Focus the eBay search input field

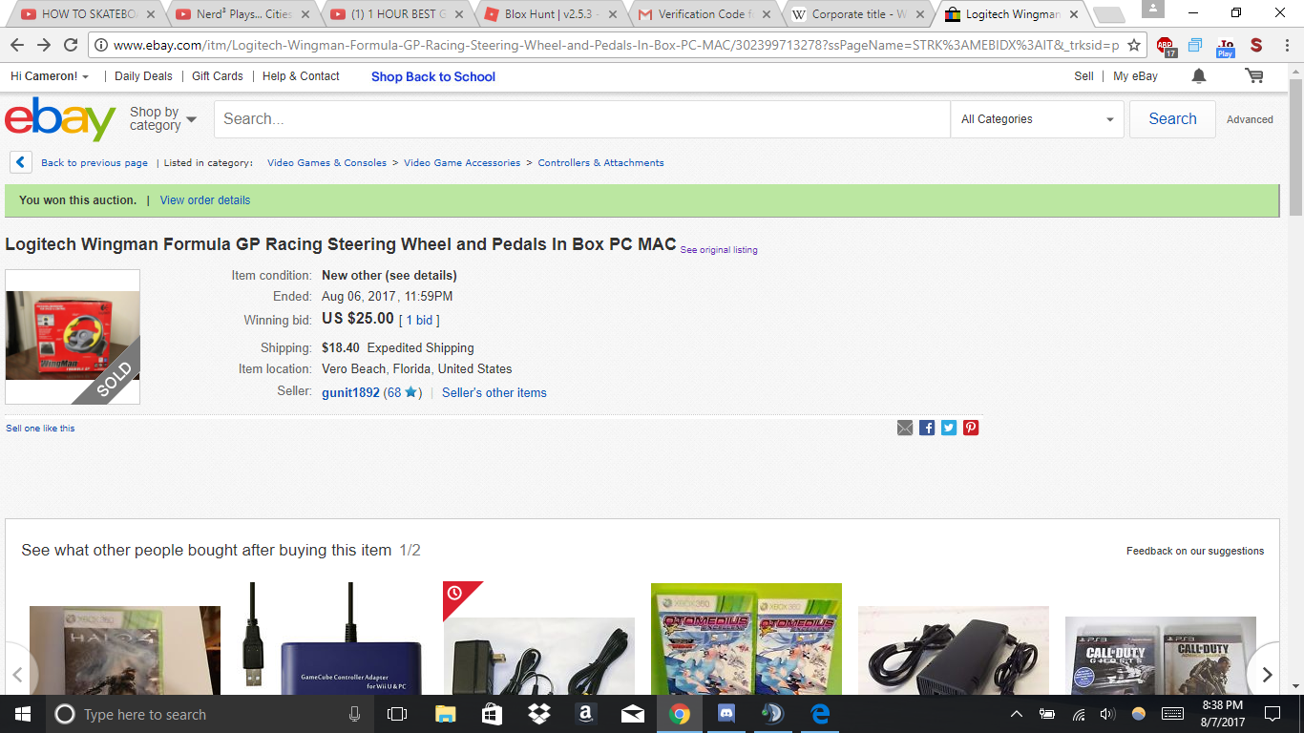tap(582, 119)
